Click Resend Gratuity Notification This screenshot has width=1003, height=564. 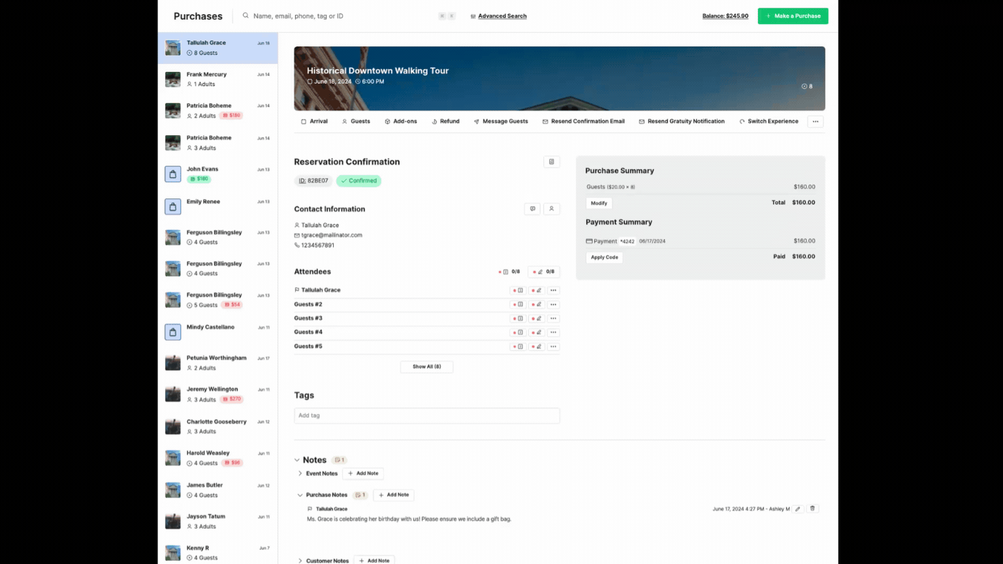[x=682, y=121]
